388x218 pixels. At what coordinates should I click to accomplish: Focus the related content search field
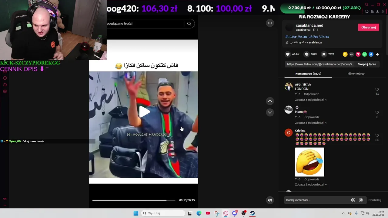point(145,24)
